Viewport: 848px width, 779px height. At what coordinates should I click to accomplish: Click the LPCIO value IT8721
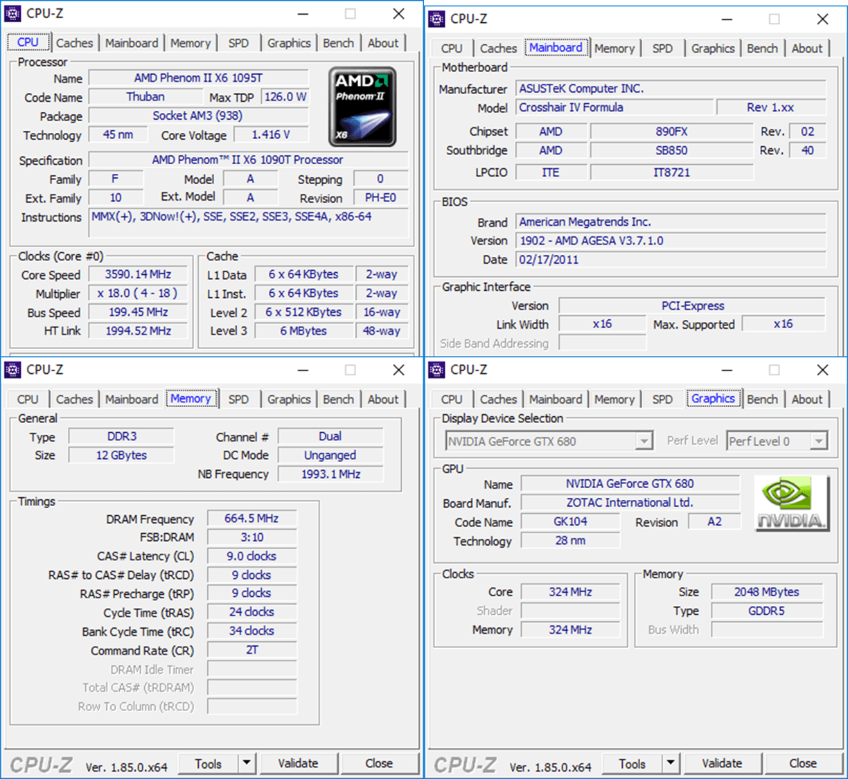pos(671,172)
